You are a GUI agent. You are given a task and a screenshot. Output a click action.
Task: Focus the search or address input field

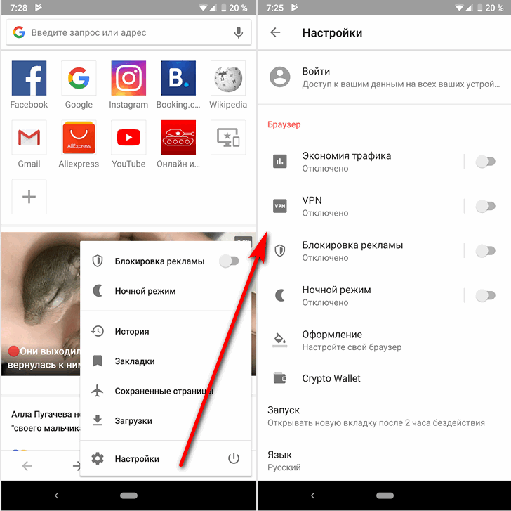[128, 32]
